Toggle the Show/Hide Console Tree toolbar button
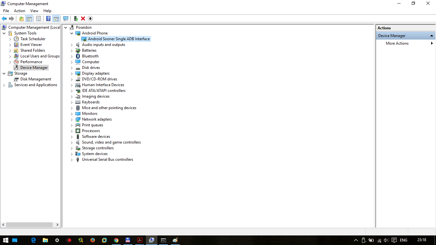This screenshot has height=245, width=436. [x=29, y=19]
